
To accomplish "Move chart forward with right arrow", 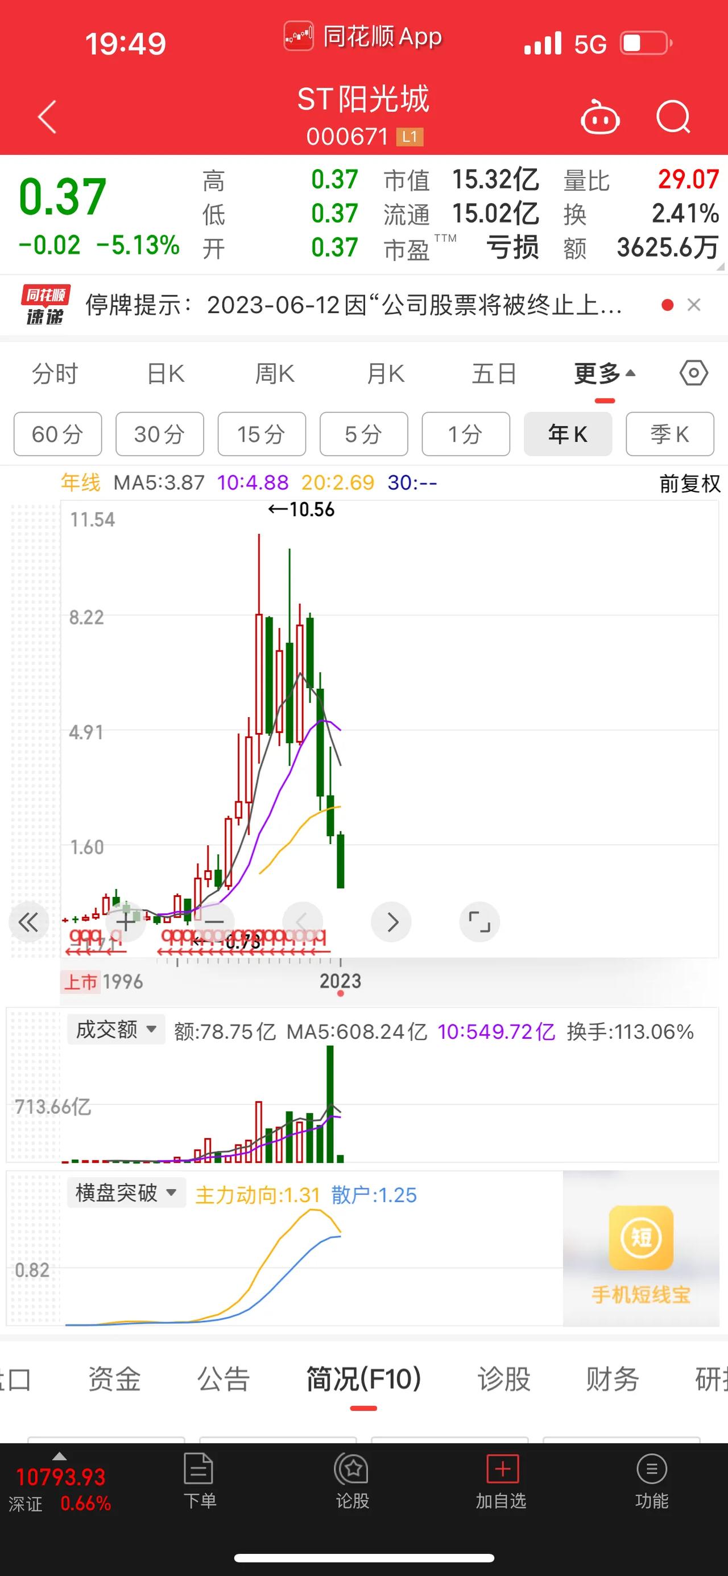I will click(391, 921).
